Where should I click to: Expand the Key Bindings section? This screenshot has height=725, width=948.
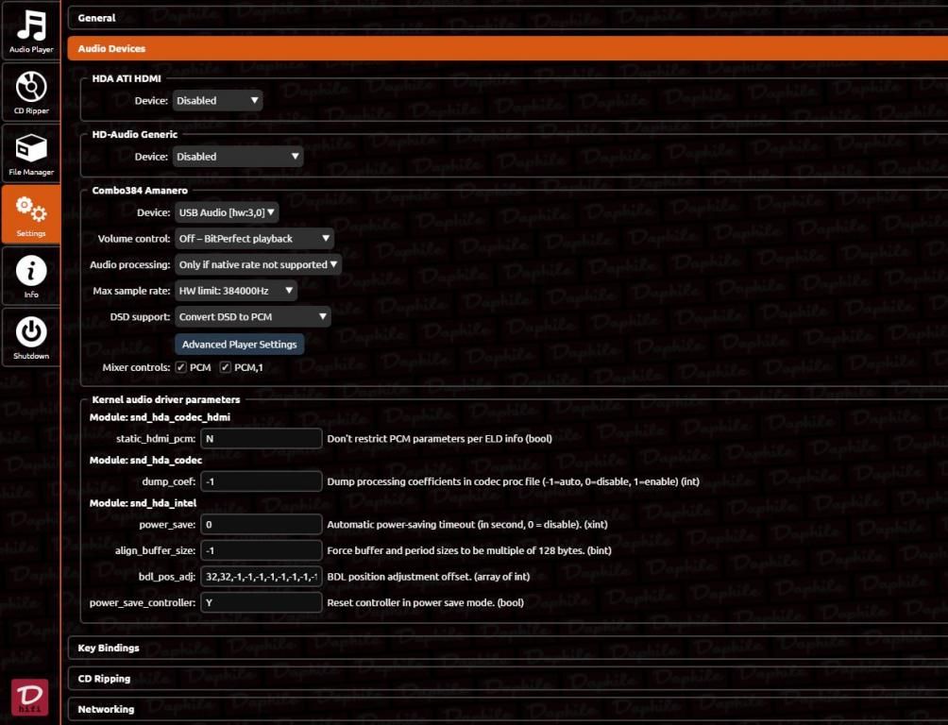508,648
